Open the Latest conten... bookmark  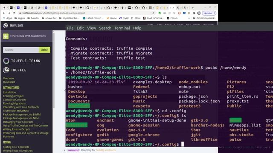[x=93, y=18]
